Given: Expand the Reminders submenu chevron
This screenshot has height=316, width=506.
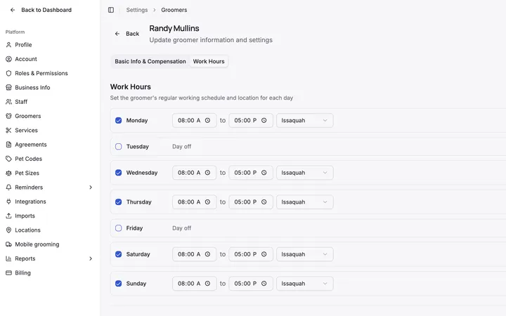Looking at the screenshot, I should 91,187.
